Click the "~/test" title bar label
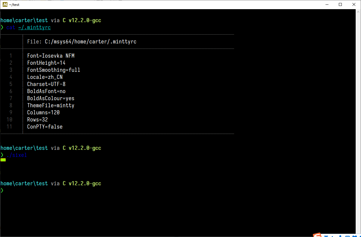 click(x=14, y=4)
